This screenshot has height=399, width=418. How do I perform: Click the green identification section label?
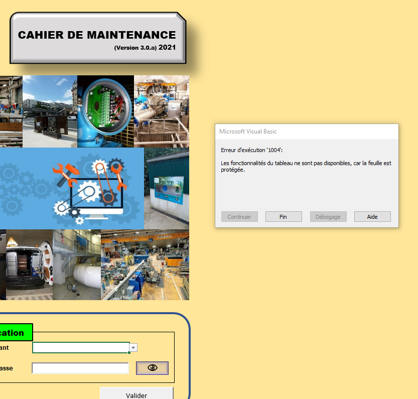coord(15,333)
